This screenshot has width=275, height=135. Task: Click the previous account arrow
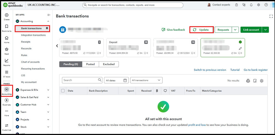57,46
